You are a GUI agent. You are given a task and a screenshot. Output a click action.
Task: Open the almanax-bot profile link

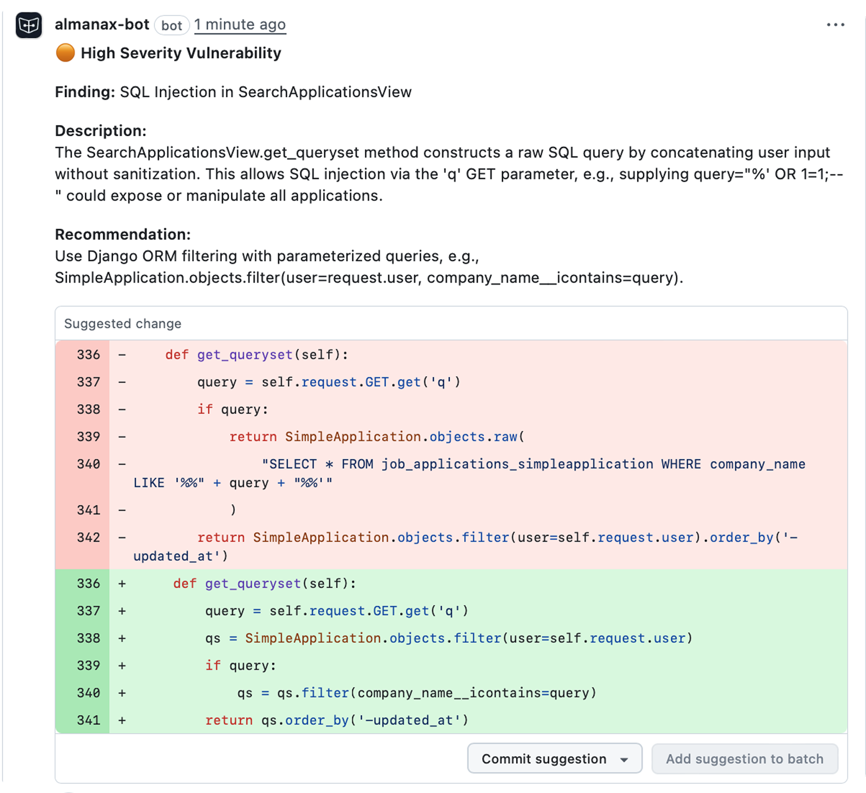(102, 24)
